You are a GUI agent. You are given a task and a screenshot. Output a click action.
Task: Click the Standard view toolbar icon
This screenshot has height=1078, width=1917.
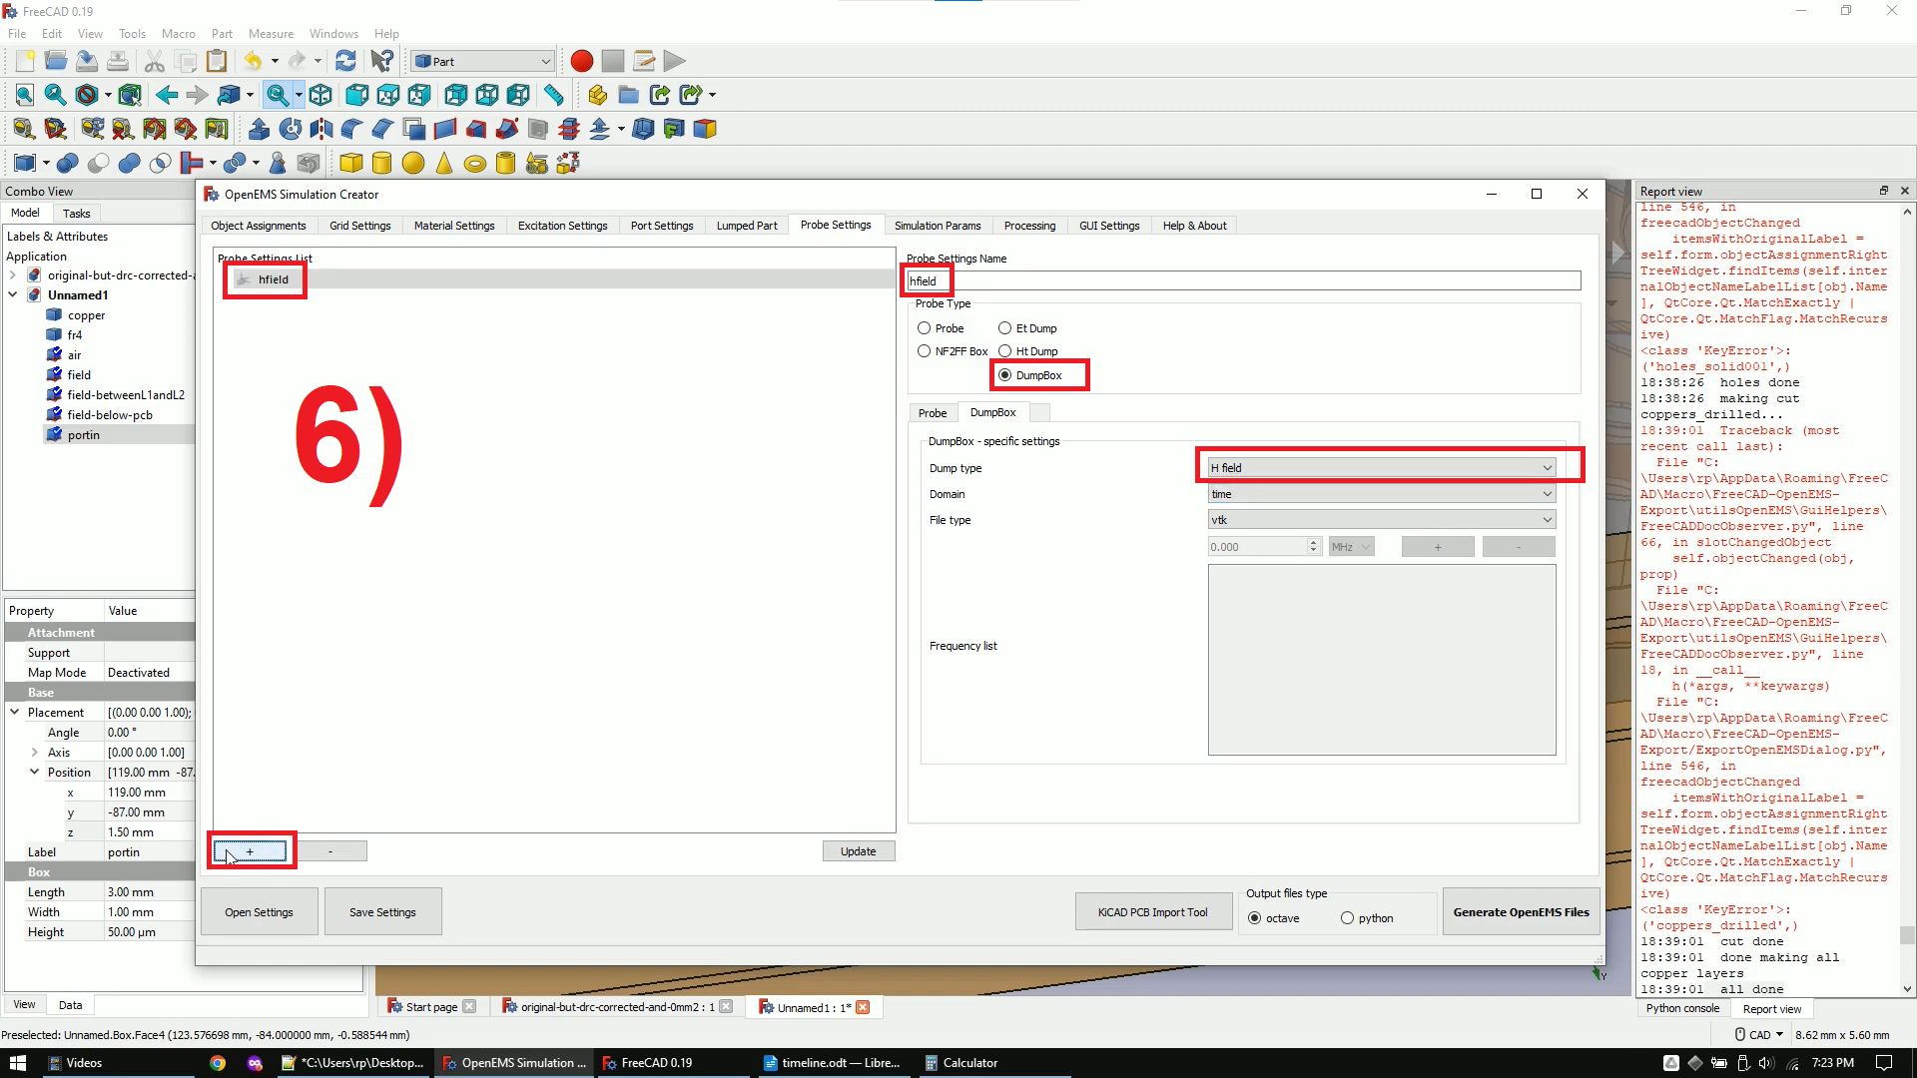click(321, 94)
